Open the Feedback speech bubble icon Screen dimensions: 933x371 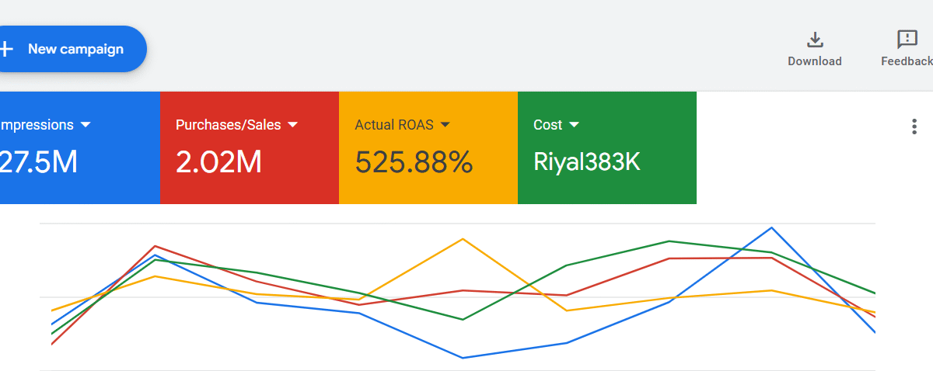coord(907,40)
